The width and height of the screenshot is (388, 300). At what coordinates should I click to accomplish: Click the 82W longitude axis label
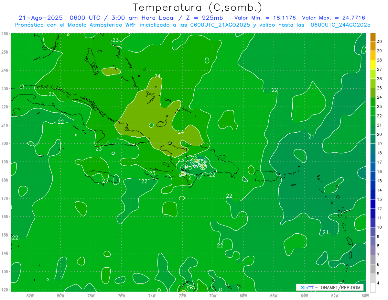(x=30, y=295)
